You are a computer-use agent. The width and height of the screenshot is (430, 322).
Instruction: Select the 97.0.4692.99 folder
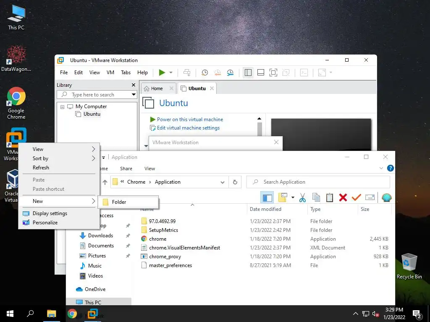[x=163, y=221]
